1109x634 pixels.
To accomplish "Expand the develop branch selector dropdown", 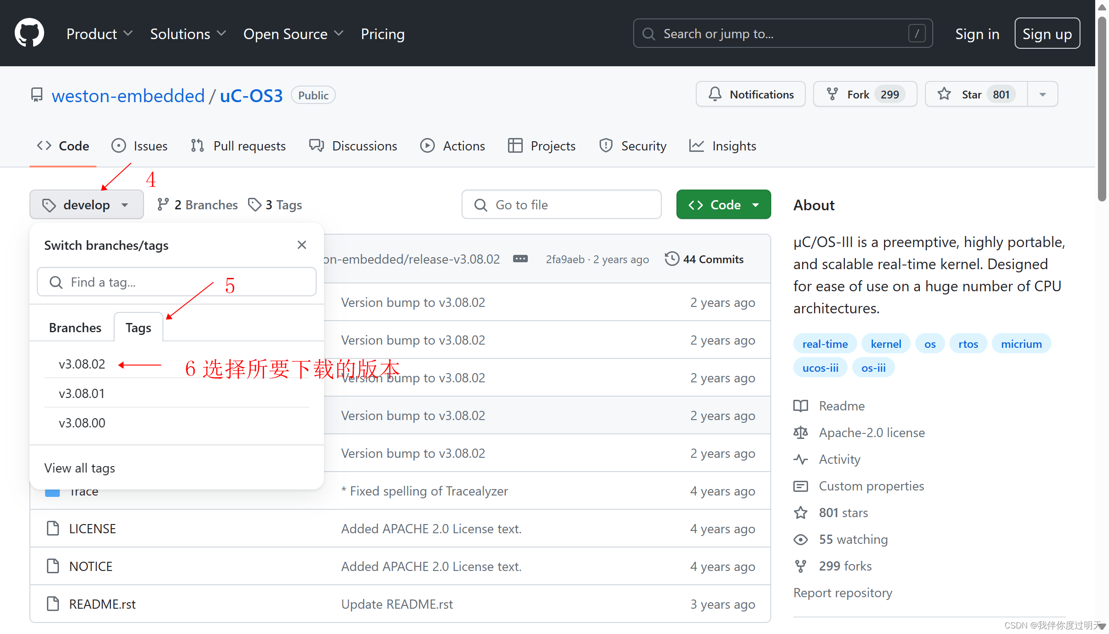I will [x=87, y=205].
